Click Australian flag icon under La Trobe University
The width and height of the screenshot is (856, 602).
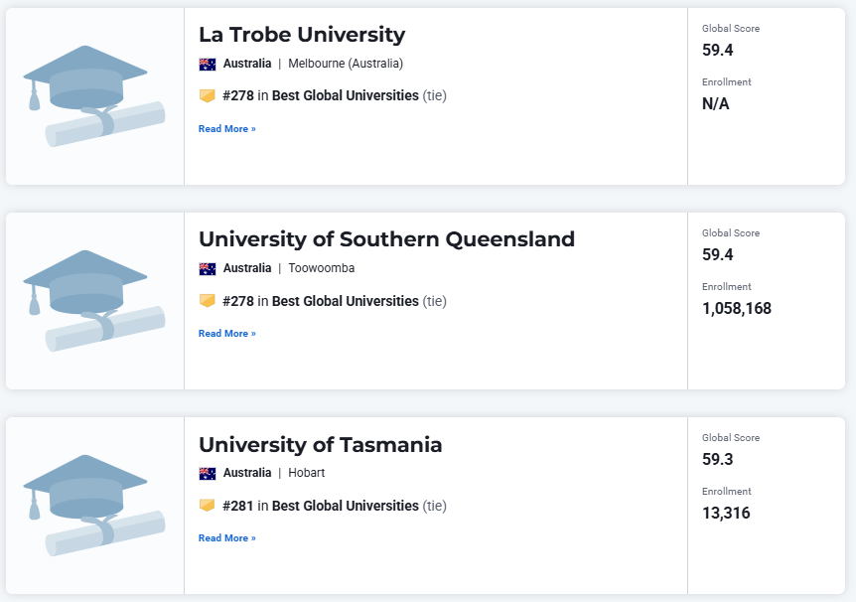[208, 64]
